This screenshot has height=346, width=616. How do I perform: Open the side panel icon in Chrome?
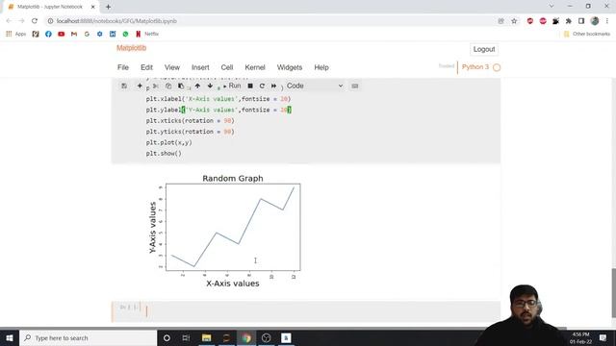[x=581, y=21]
